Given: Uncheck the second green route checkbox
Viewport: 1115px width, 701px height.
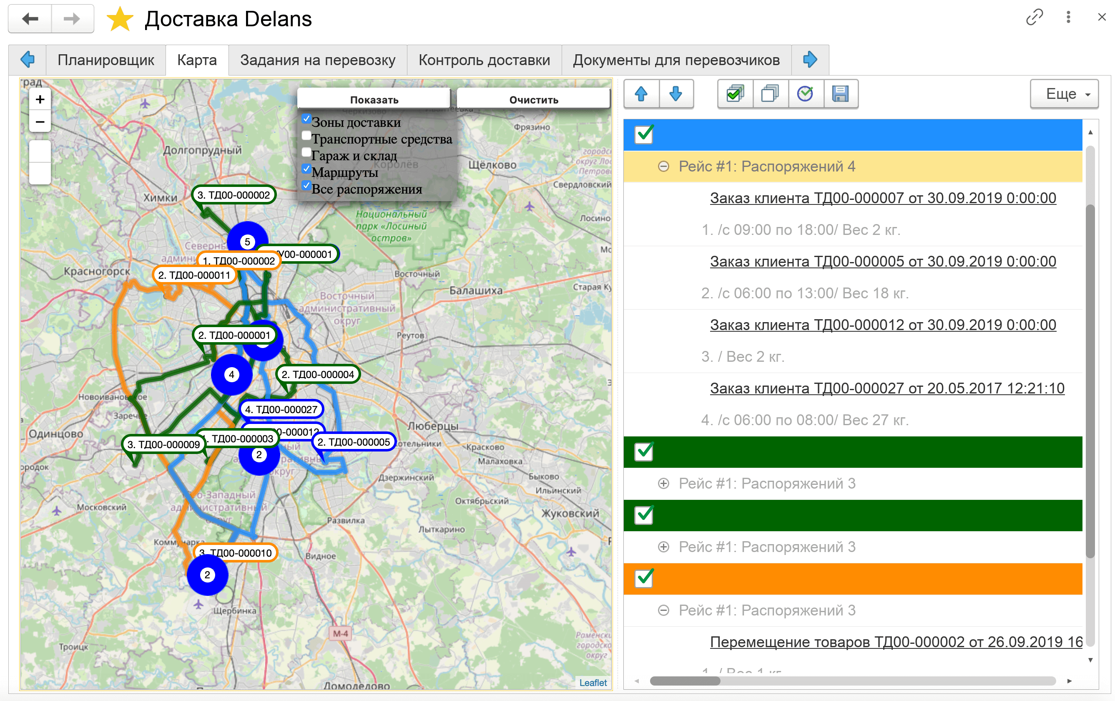Looking at the screenshot, I should point(644,515).
